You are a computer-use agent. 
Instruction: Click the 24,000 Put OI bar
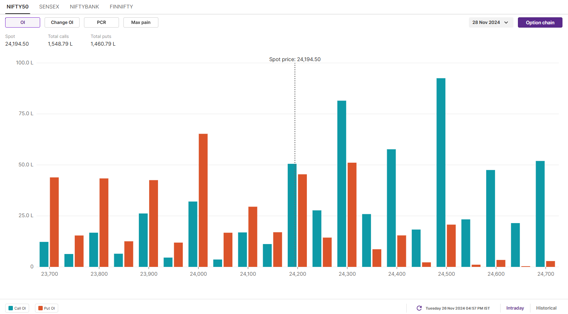tap(203, 200)
